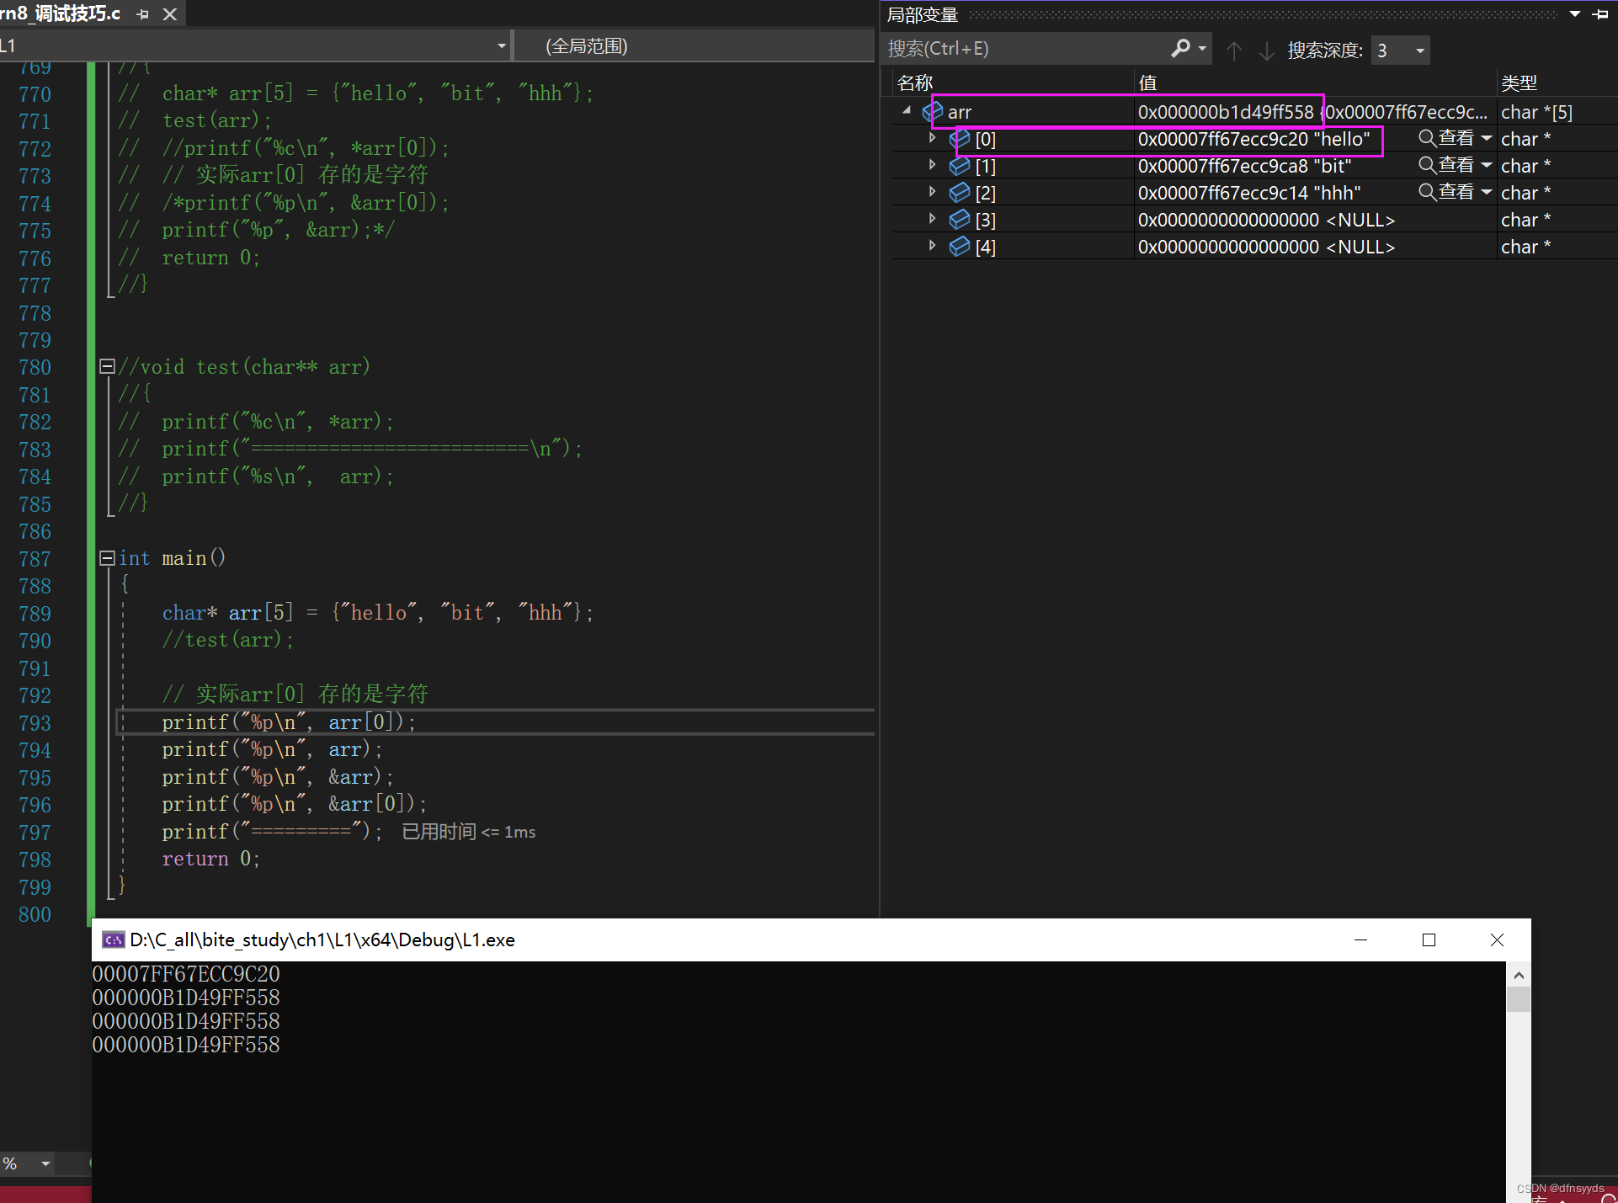Expand the [4] array element

coord(932,246)
